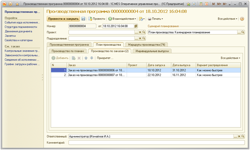Click the M memory button in title bar
This screenshot has height=150, width=250.
[213, 4]
